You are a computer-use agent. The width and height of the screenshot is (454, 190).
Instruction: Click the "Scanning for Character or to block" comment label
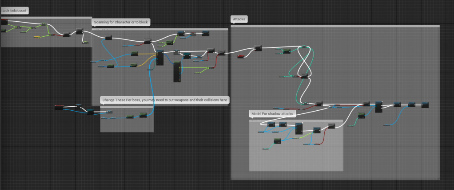point(121,22)
